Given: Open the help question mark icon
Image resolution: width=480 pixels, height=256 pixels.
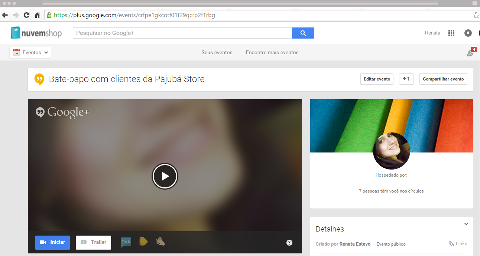Looking at the screenshot, I should coord(289,243).
